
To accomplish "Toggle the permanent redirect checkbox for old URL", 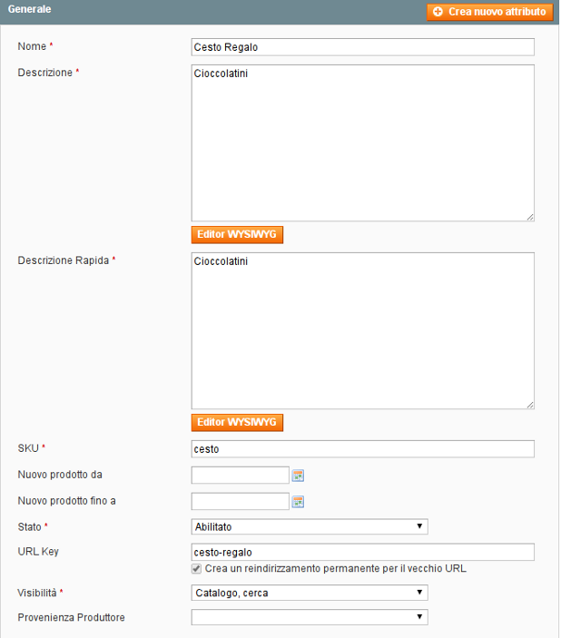I will point(196,569).
